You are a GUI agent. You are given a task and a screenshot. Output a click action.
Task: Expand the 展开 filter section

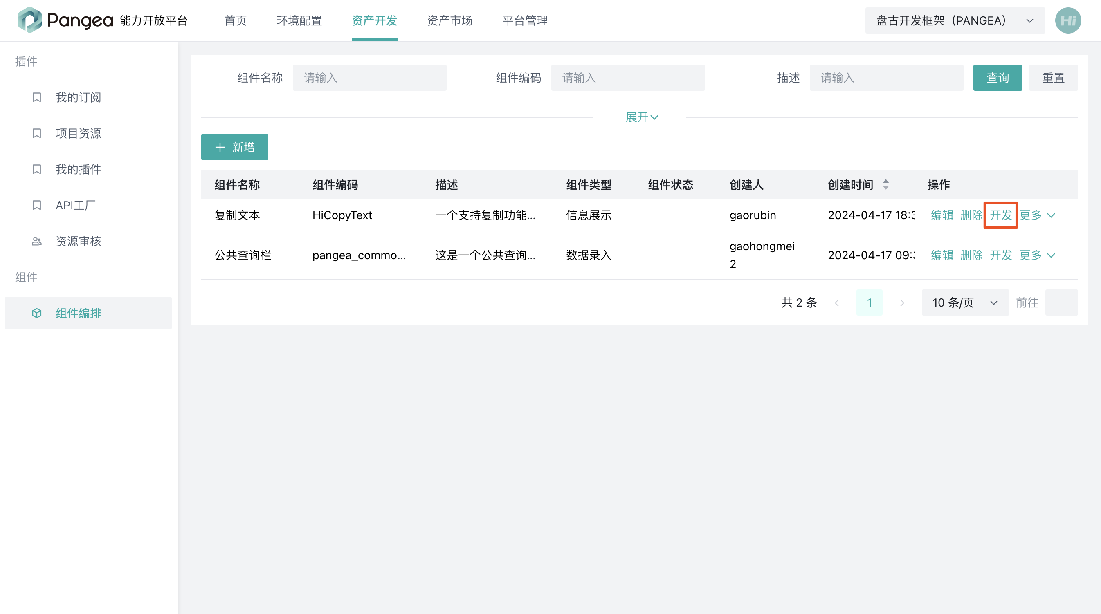tap(642, 117)
